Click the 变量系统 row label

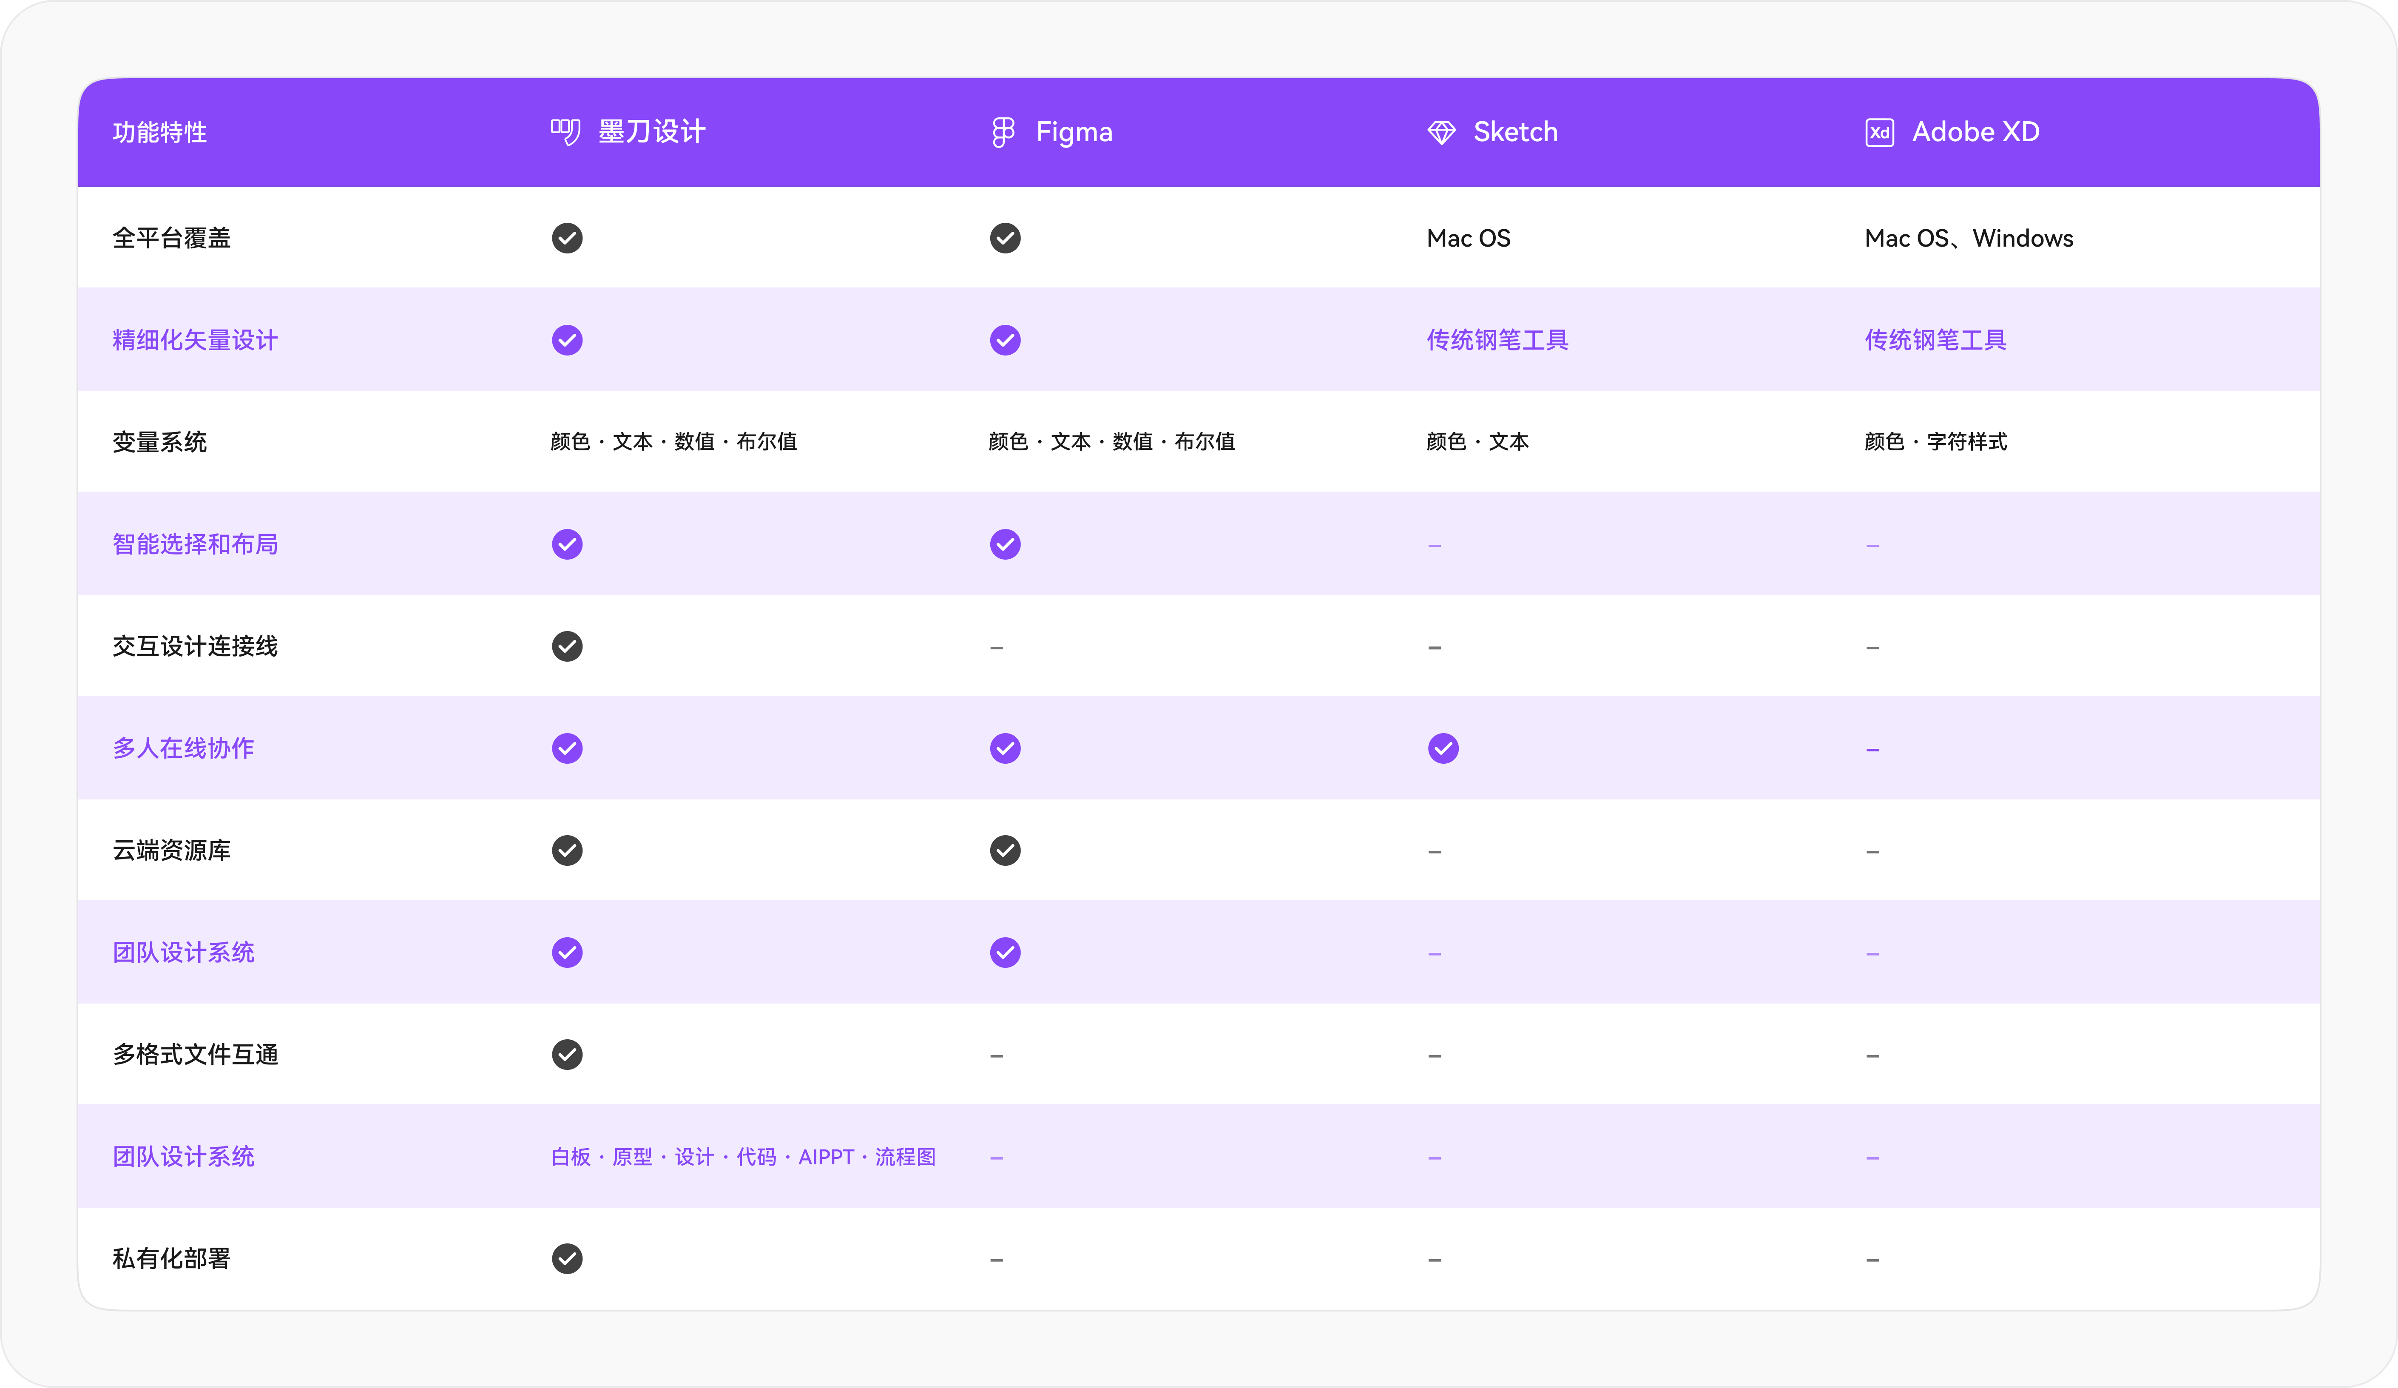[x=160, y=442]
